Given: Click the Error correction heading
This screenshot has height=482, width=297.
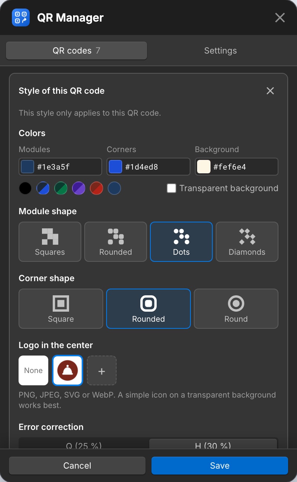Looking at the screenshot, I should pyautogui.click(x=51, y=427).
